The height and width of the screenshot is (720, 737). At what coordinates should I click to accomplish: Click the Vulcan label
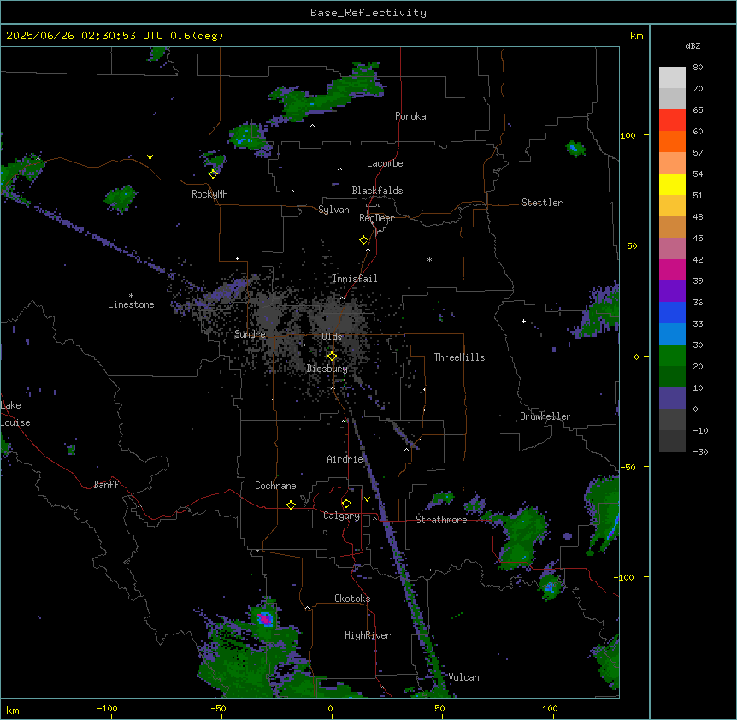click(464, 677)
